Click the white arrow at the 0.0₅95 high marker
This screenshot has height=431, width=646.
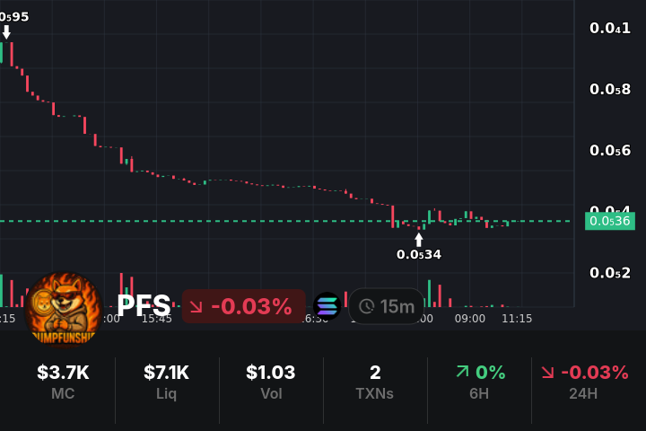6,32
